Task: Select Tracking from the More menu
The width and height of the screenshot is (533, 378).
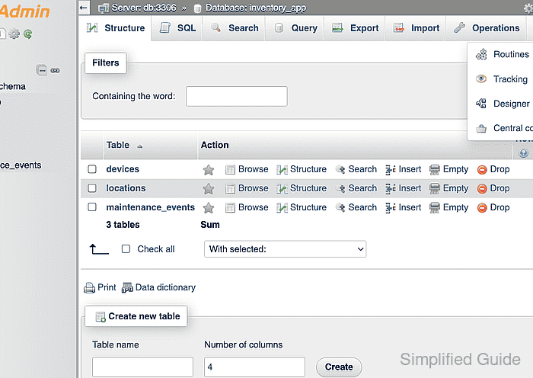Action: (x=502, y=79)
